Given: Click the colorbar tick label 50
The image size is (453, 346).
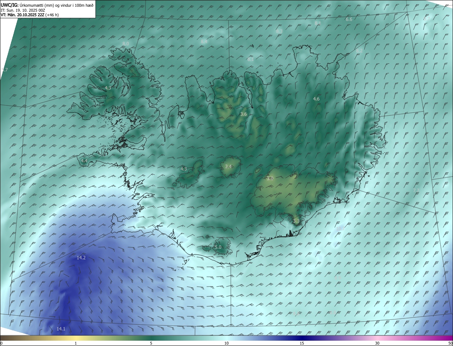Looking at the screenshot, I should 450,343.
